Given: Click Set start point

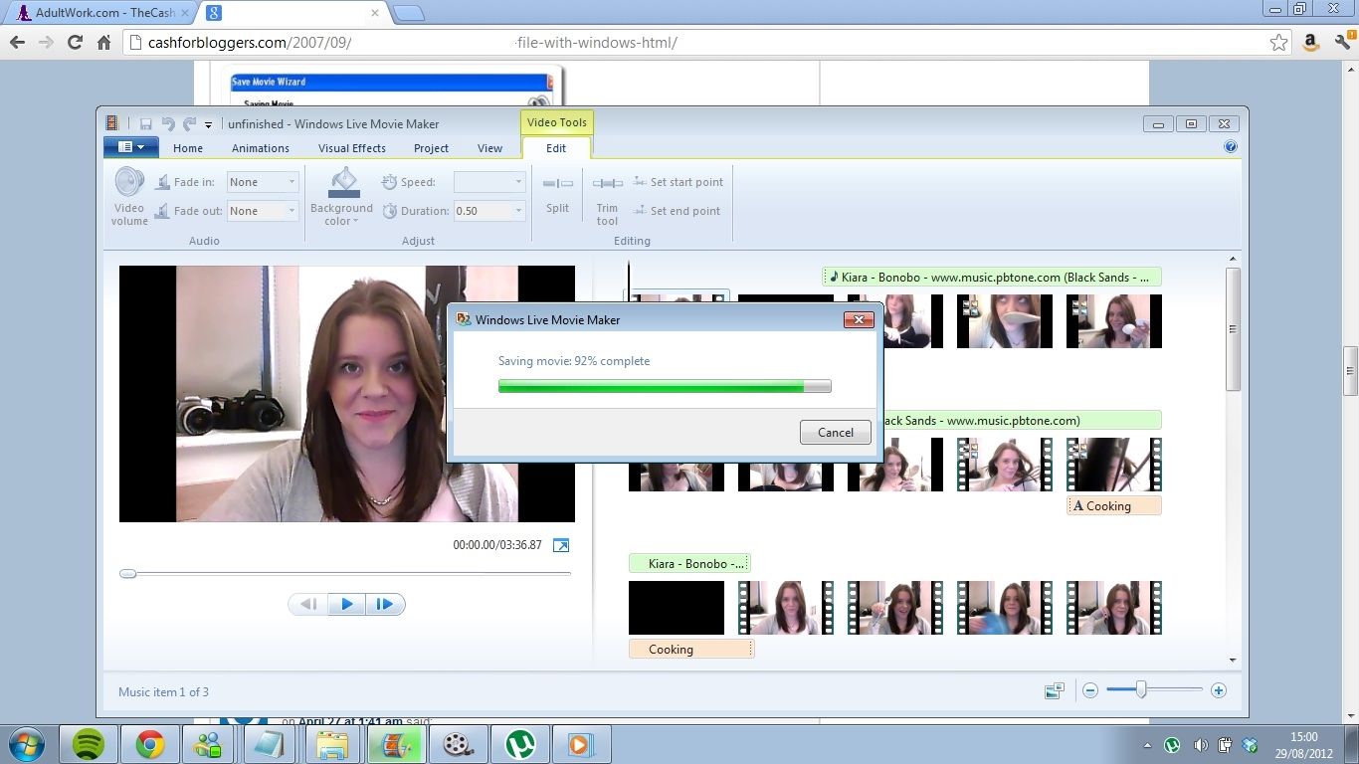Looking at the screenshot, I should pyautogui.click(x=679, y=182).
